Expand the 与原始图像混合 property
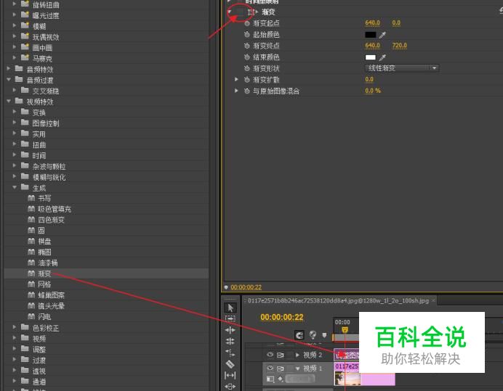The image size is (503, 391). pos(236,91)
